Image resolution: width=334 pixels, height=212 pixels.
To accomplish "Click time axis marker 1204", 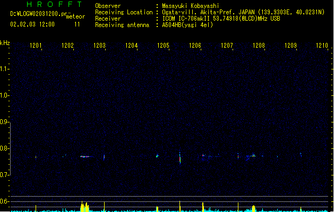I will pyautogui.click(x=132, y=46).
